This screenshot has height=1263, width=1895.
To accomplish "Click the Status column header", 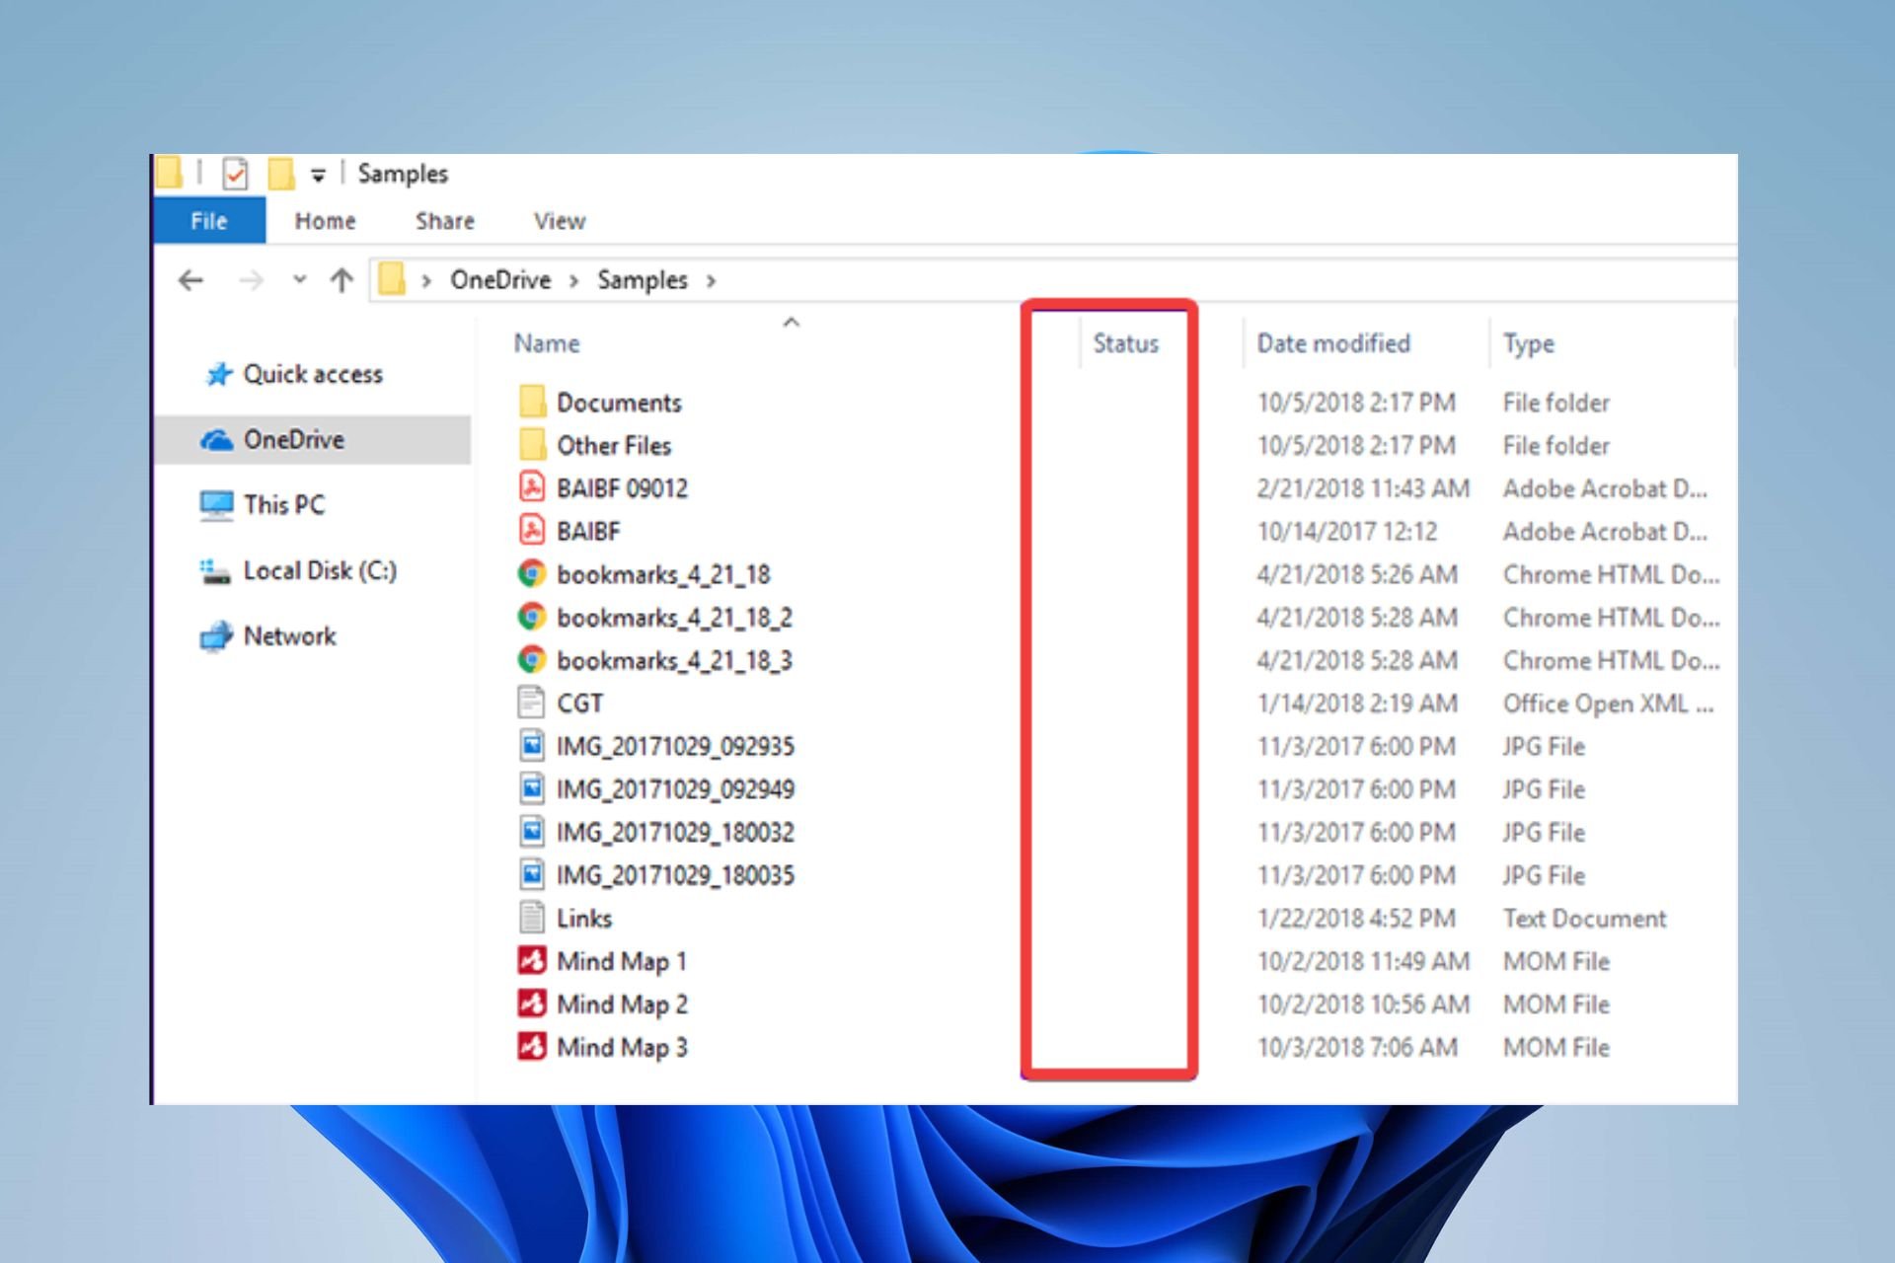I will pos(1122,342).
